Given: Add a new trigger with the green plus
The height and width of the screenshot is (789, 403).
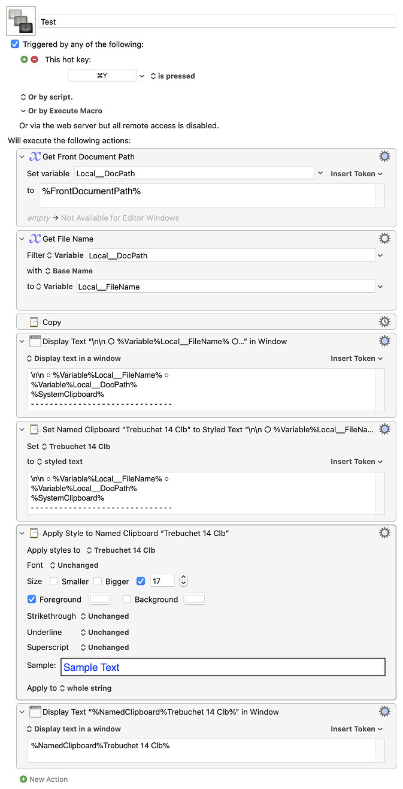Looking at the screenshot, I should click(24, 59).
